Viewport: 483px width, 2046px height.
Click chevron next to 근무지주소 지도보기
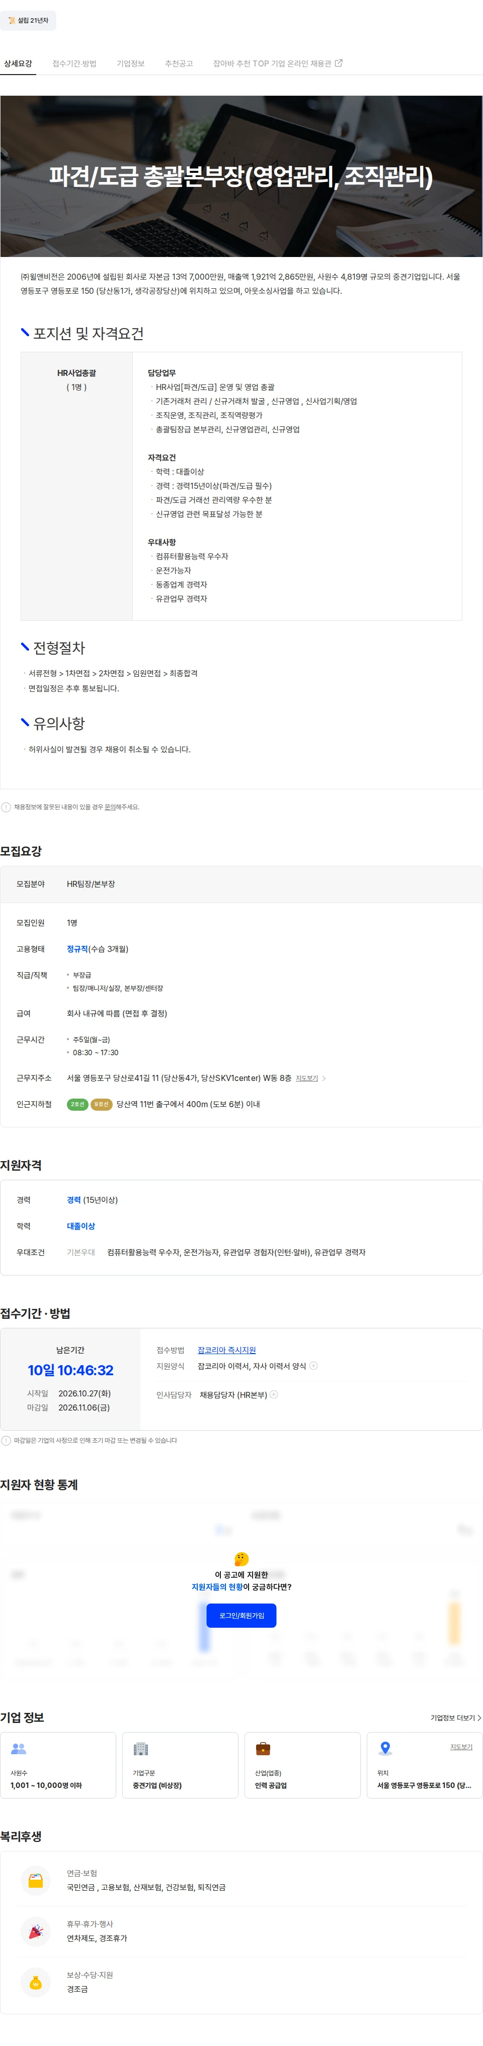[x=324, y=1078]
